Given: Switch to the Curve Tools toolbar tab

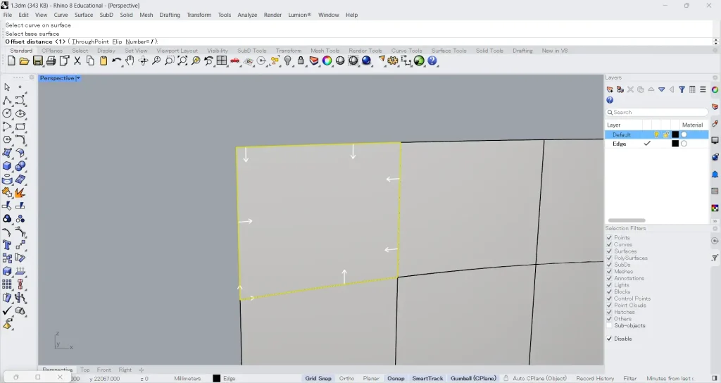Looking at the screenshot, I should [406, 51].
